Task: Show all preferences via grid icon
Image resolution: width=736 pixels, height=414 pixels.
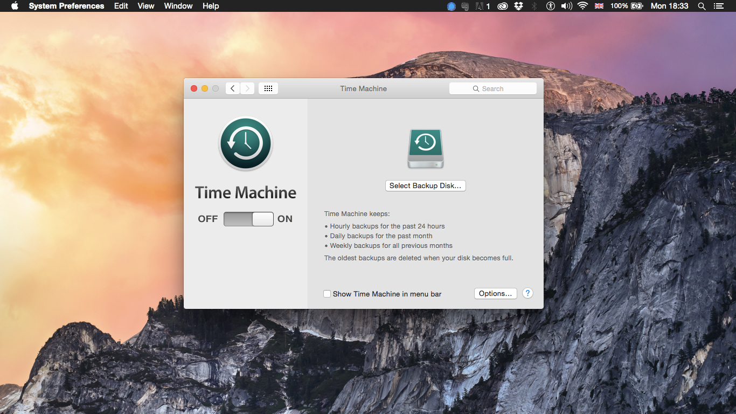Action: click(268, 88)
